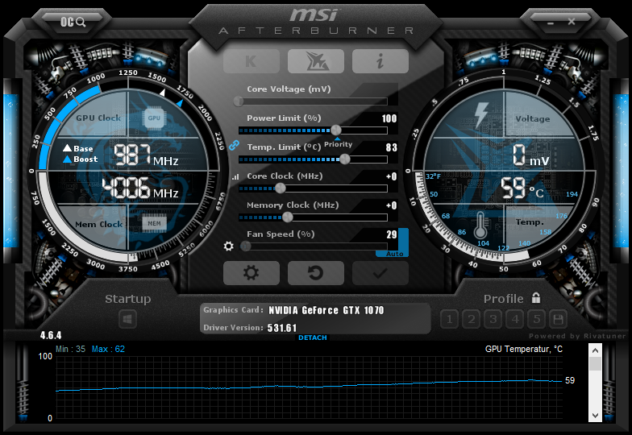Select profile slot 1
This screenshot has height=435, width=632.
450,319
